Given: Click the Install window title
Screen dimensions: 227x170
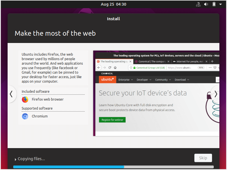Looking at the screenshot, I should [x=113, y=19].
